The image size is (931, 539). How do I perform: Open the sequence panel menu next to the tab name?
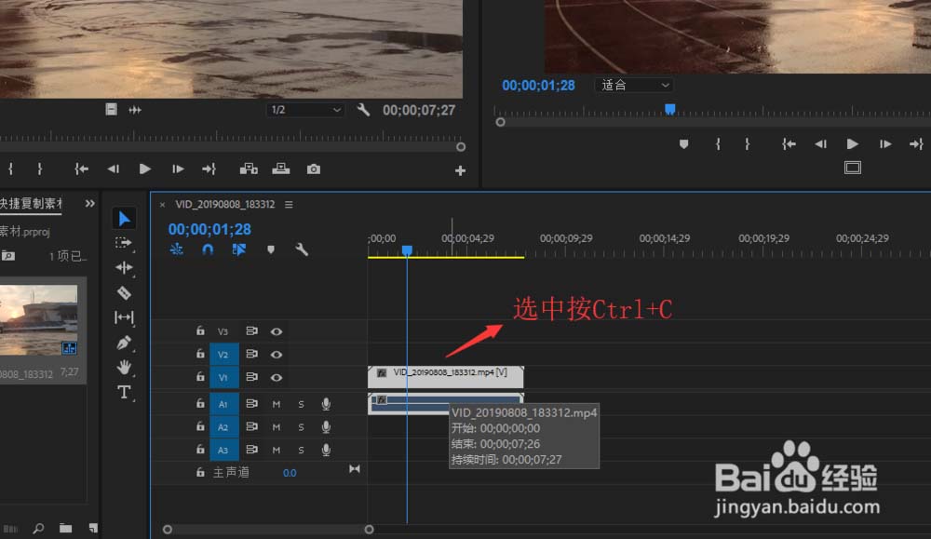pyautogui.click(x=289, y=204)
